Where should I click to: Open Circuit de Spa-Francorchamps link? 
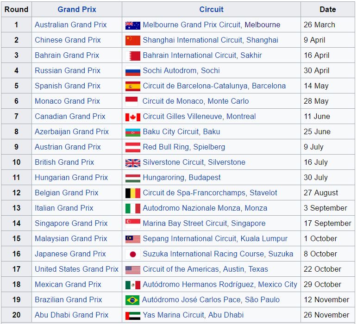[x=194, y=193]
